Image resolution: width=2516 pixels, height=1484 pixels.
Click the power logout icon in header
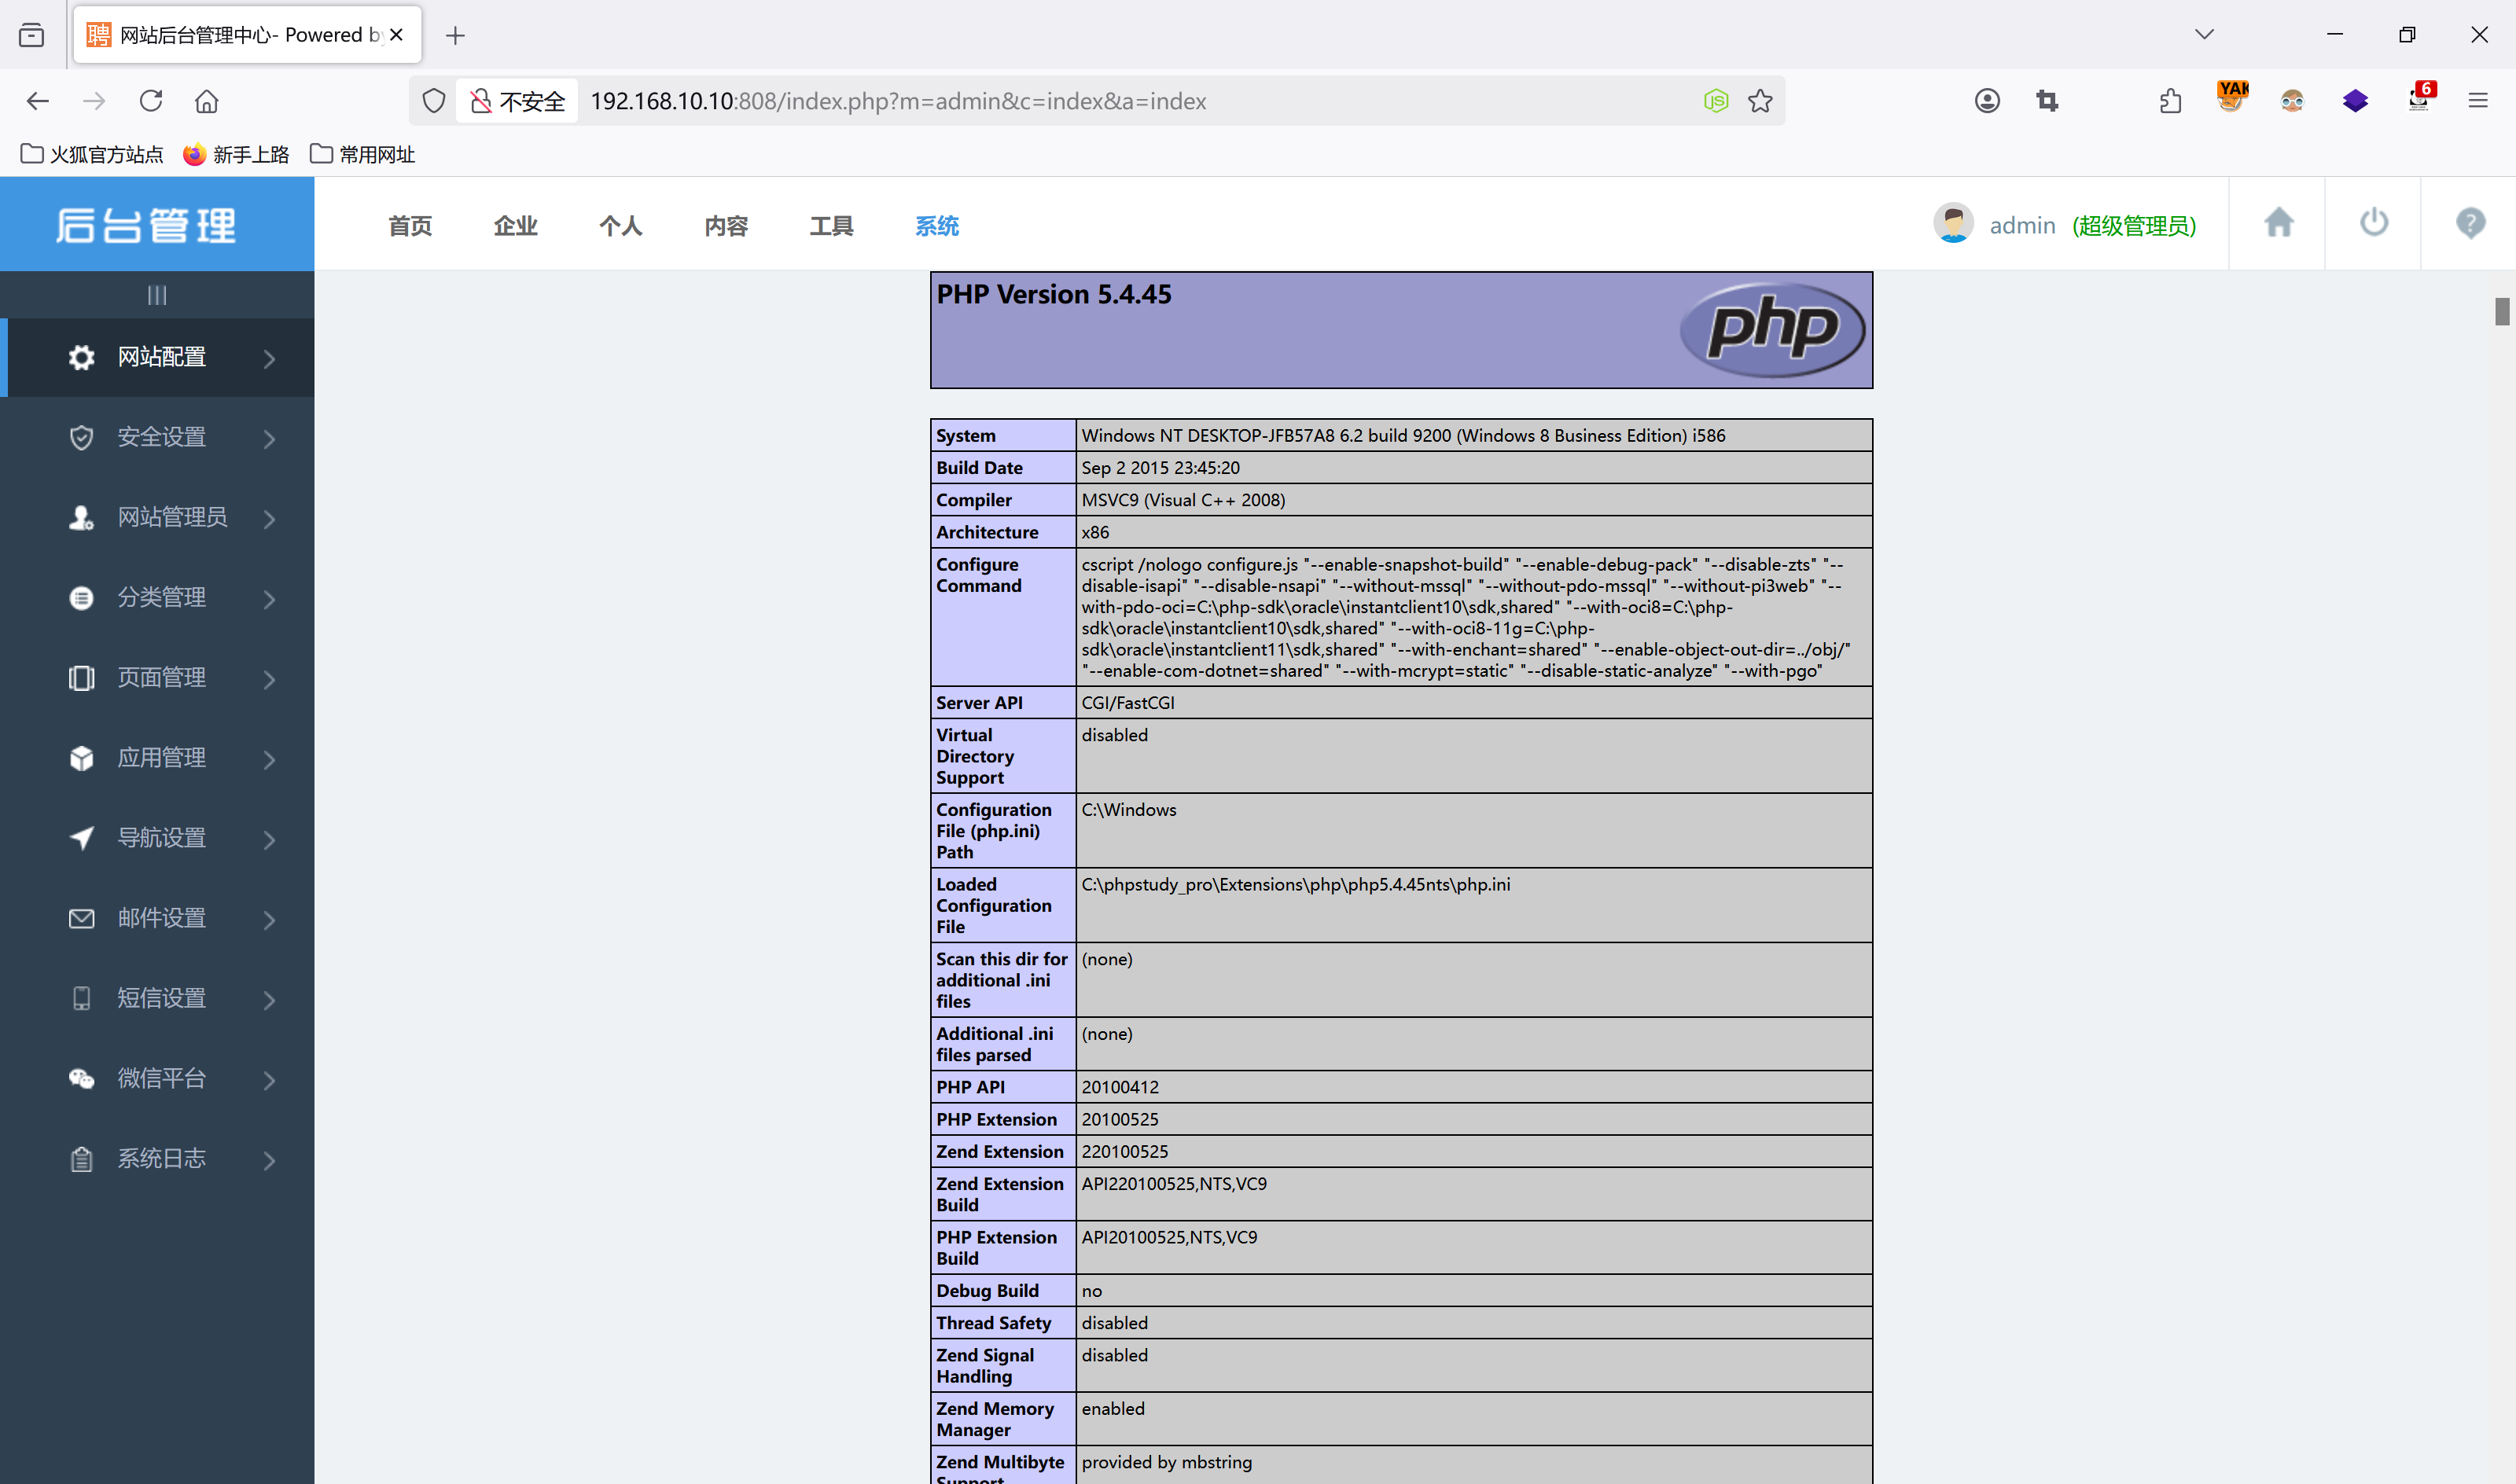coord(2373,223)
